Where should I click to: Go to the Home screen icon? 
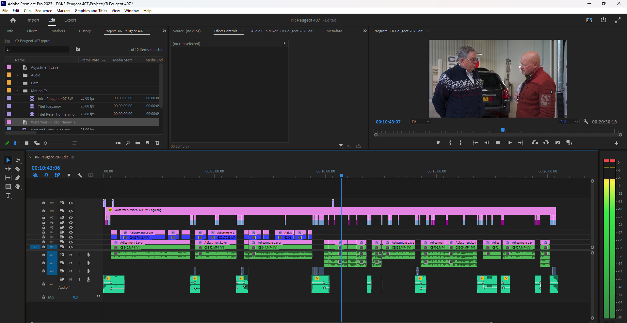pos(13,20)
